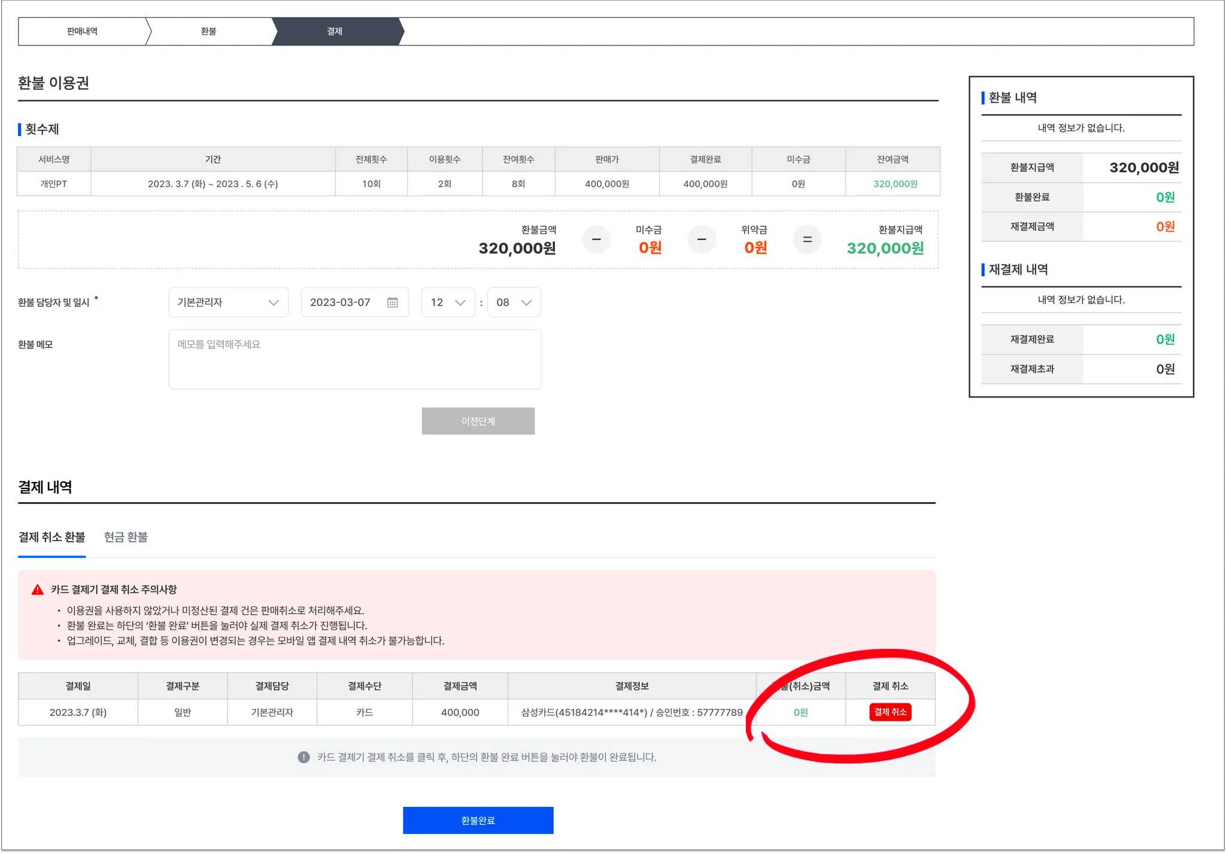1226x853 pixels.
Task: Click the green 320,000원 잔여금액 cell
Action: coord(894,184)
